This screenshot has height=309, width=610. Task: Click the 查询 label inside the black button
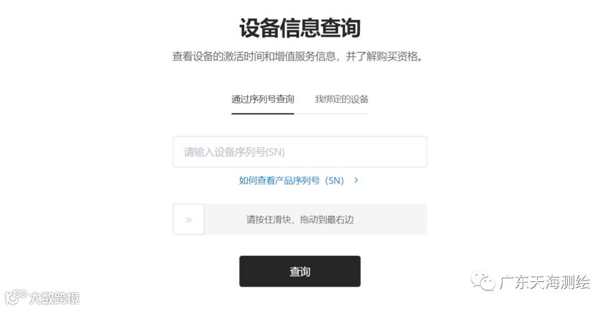[x=299, y=271]
